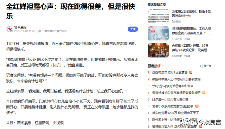The height and width of the screenshot is (129, 225).
Task: Click the 换一换 refresh icon
Action: tap(201, 66)
